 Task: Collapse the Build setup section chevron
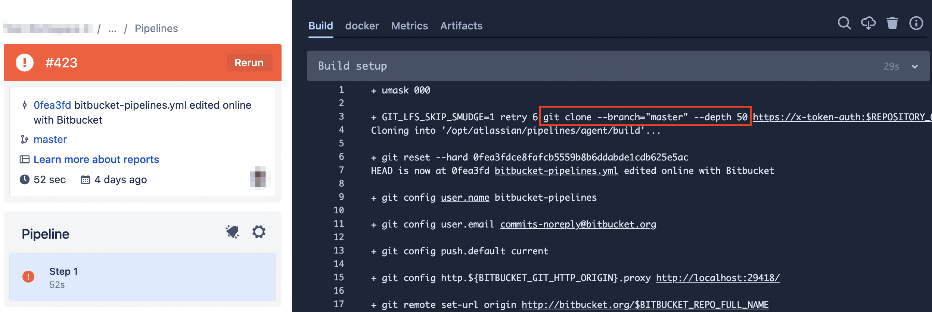click(915, 66)
